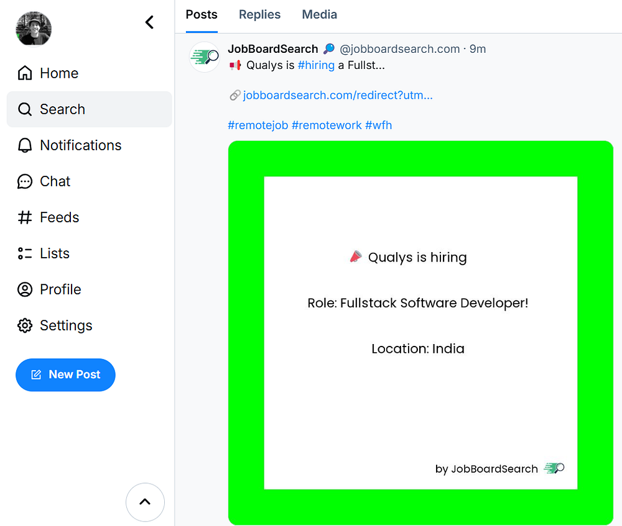Click the #hiring hashtag
This screenshot has width=622, height=526.
pyautogui.click(x=316, y=65)
